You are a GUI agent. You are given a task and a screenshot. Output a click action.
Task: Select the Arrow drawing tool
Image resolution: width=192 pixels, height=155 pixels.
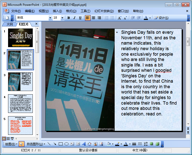[55, 144]
